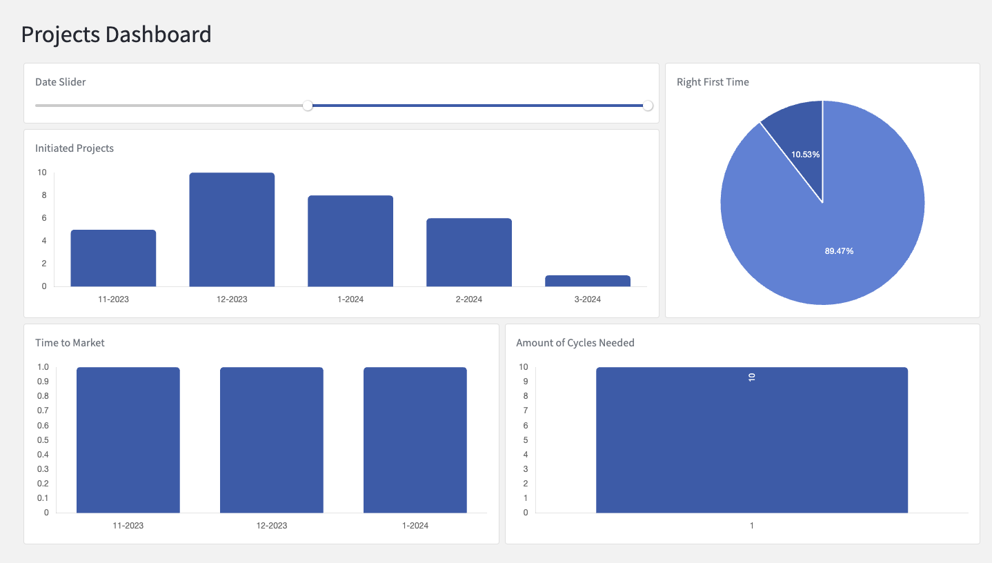The height and width of the screenshot is (563, 992).
Task: Click the Amount of Cycles Needed title
Action: [x=575, y=343]
